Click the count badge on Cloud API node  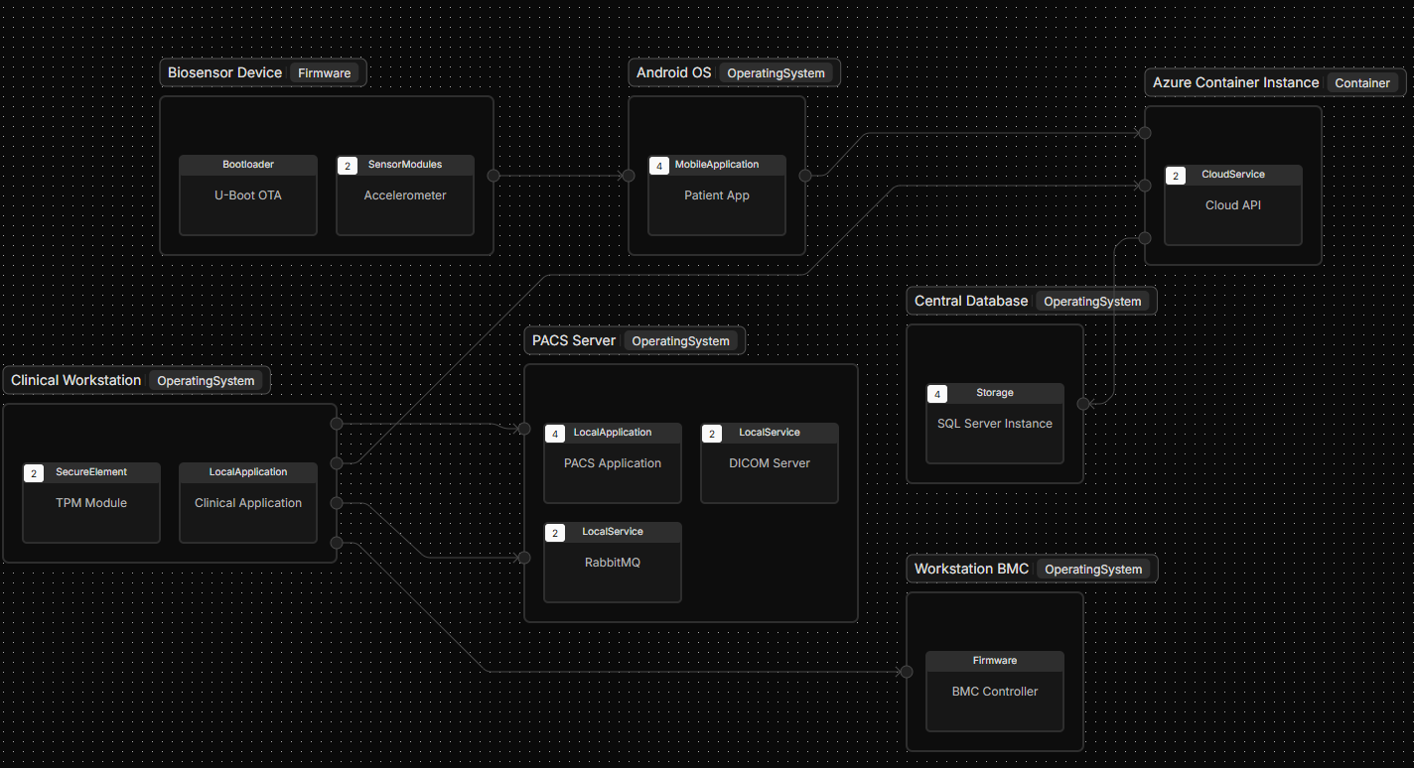(x=1176, y=176)
